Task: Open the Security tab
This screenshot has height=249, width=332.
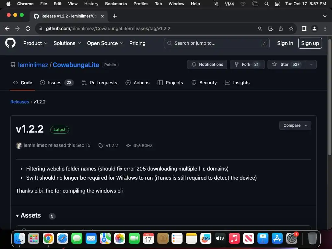Action: (204, 83)
